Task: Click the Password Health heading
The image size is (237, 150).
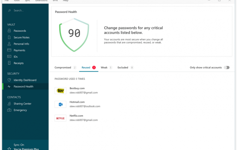Action: pyautogui.click(x=66, y=12)
